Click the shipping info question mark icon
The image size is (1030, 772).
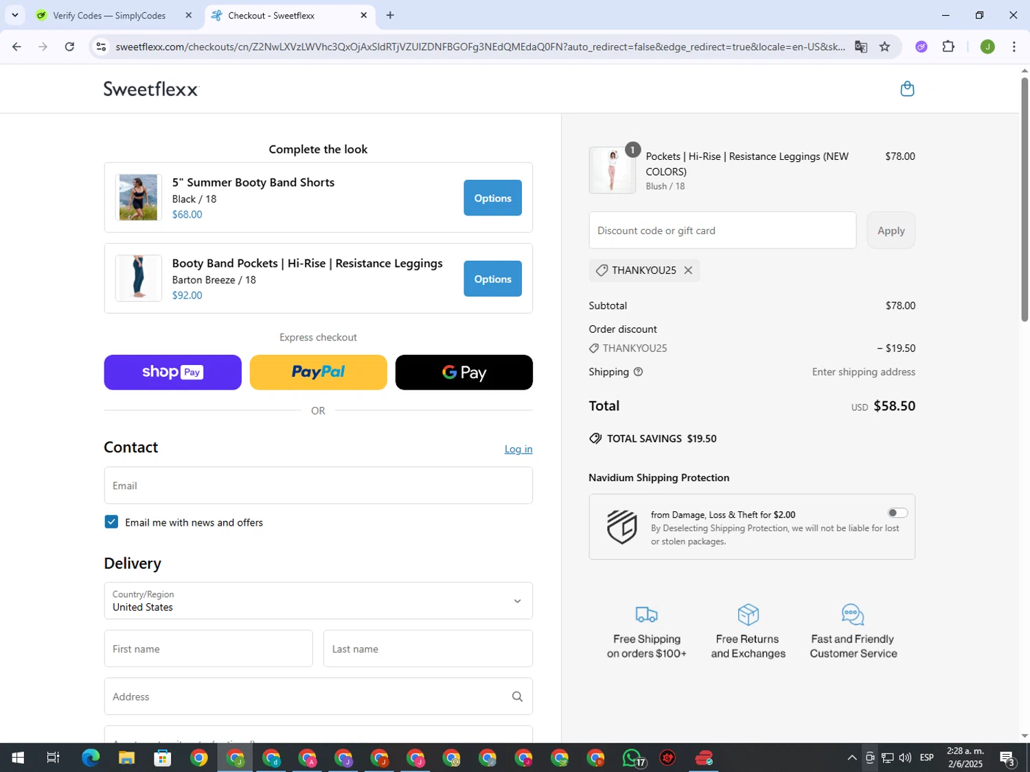[x=638, y=372]
